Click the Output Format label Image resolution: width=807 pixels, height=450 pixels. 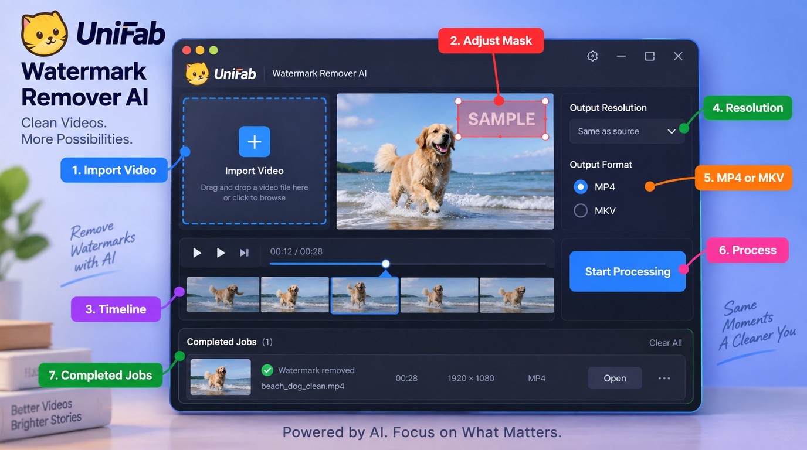(x=601, y=165)
